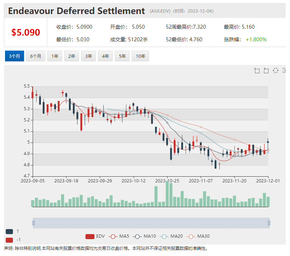Select the 3个月 time range tab
This screenshot has height=256, width=290.
coord(14,56)
